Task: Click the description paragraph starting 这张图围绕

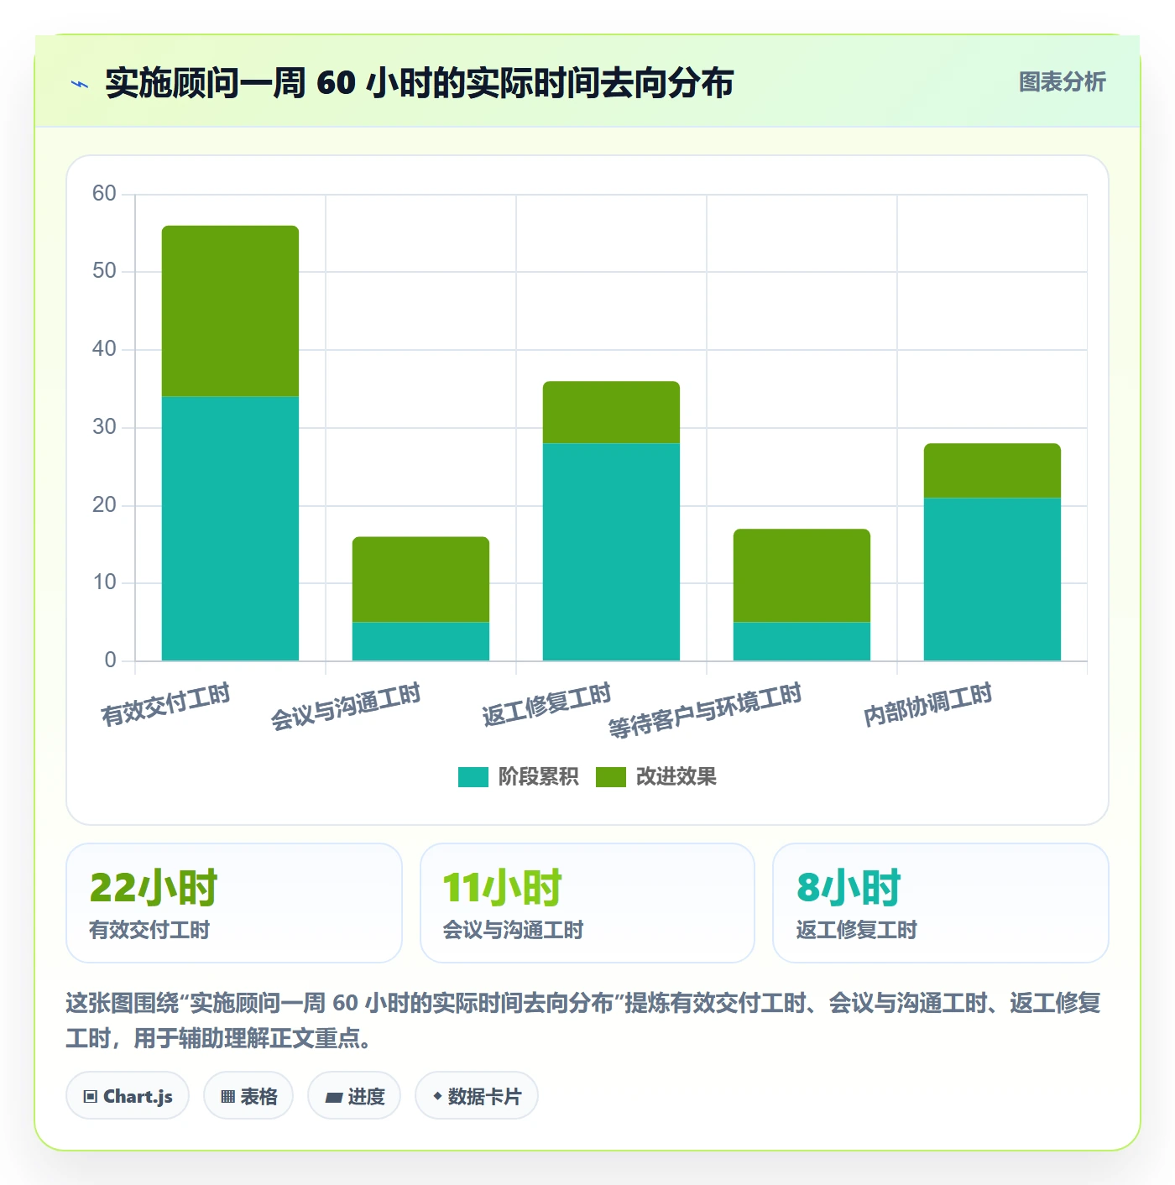Action: (583, 1021)
